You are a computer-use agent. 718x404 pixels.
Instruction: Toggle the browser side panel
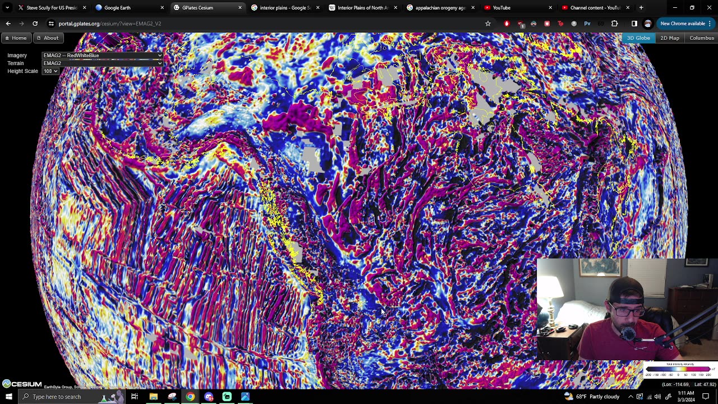(634, 24)
